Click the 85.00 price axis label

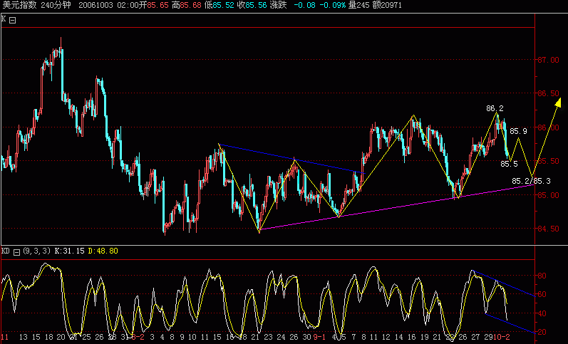[x=548, y=195]
